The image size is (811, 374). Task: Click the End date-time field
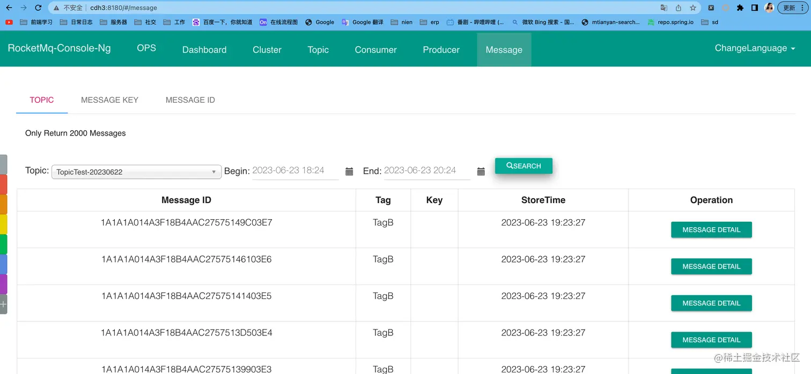pyautogui.click(x=427, y=171)
